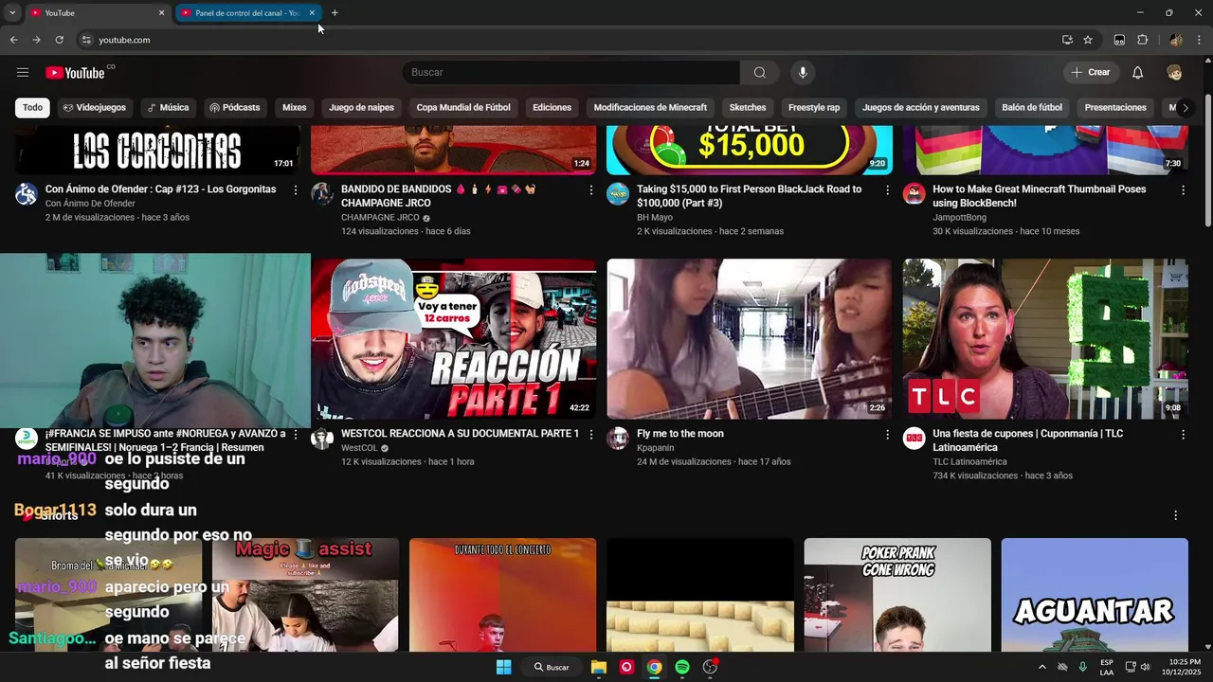1213x682 pixels.
Task: Open WESTCOL REACCIONA A SU DOCUMENTAL title
Action: 460,434
